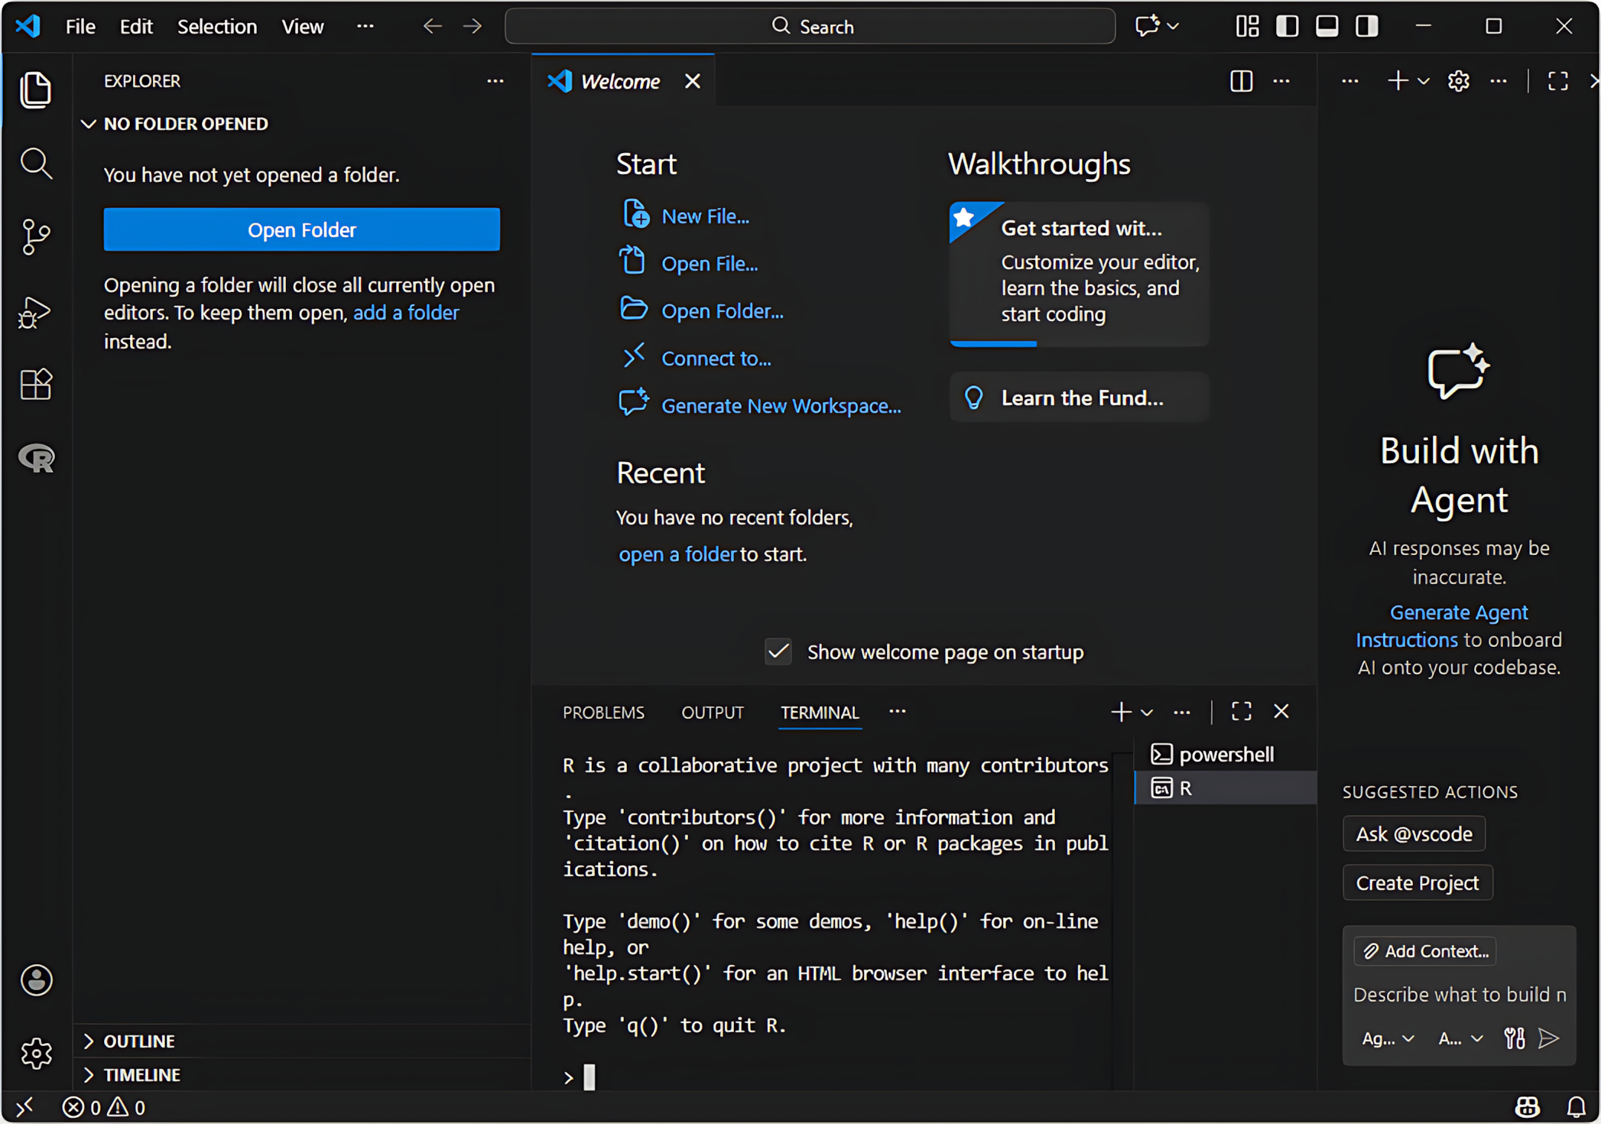Open the Search view in activity bar
This screenshot has width=1601, height=1124.
coord(35,163)
